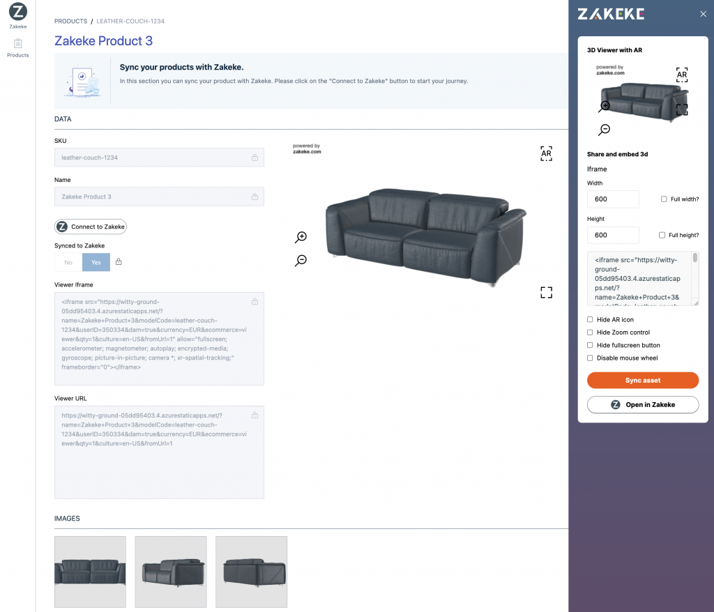Select the first couch image thumbnail
The width and height of the screenshot is (714, 612).
point(91,572)
